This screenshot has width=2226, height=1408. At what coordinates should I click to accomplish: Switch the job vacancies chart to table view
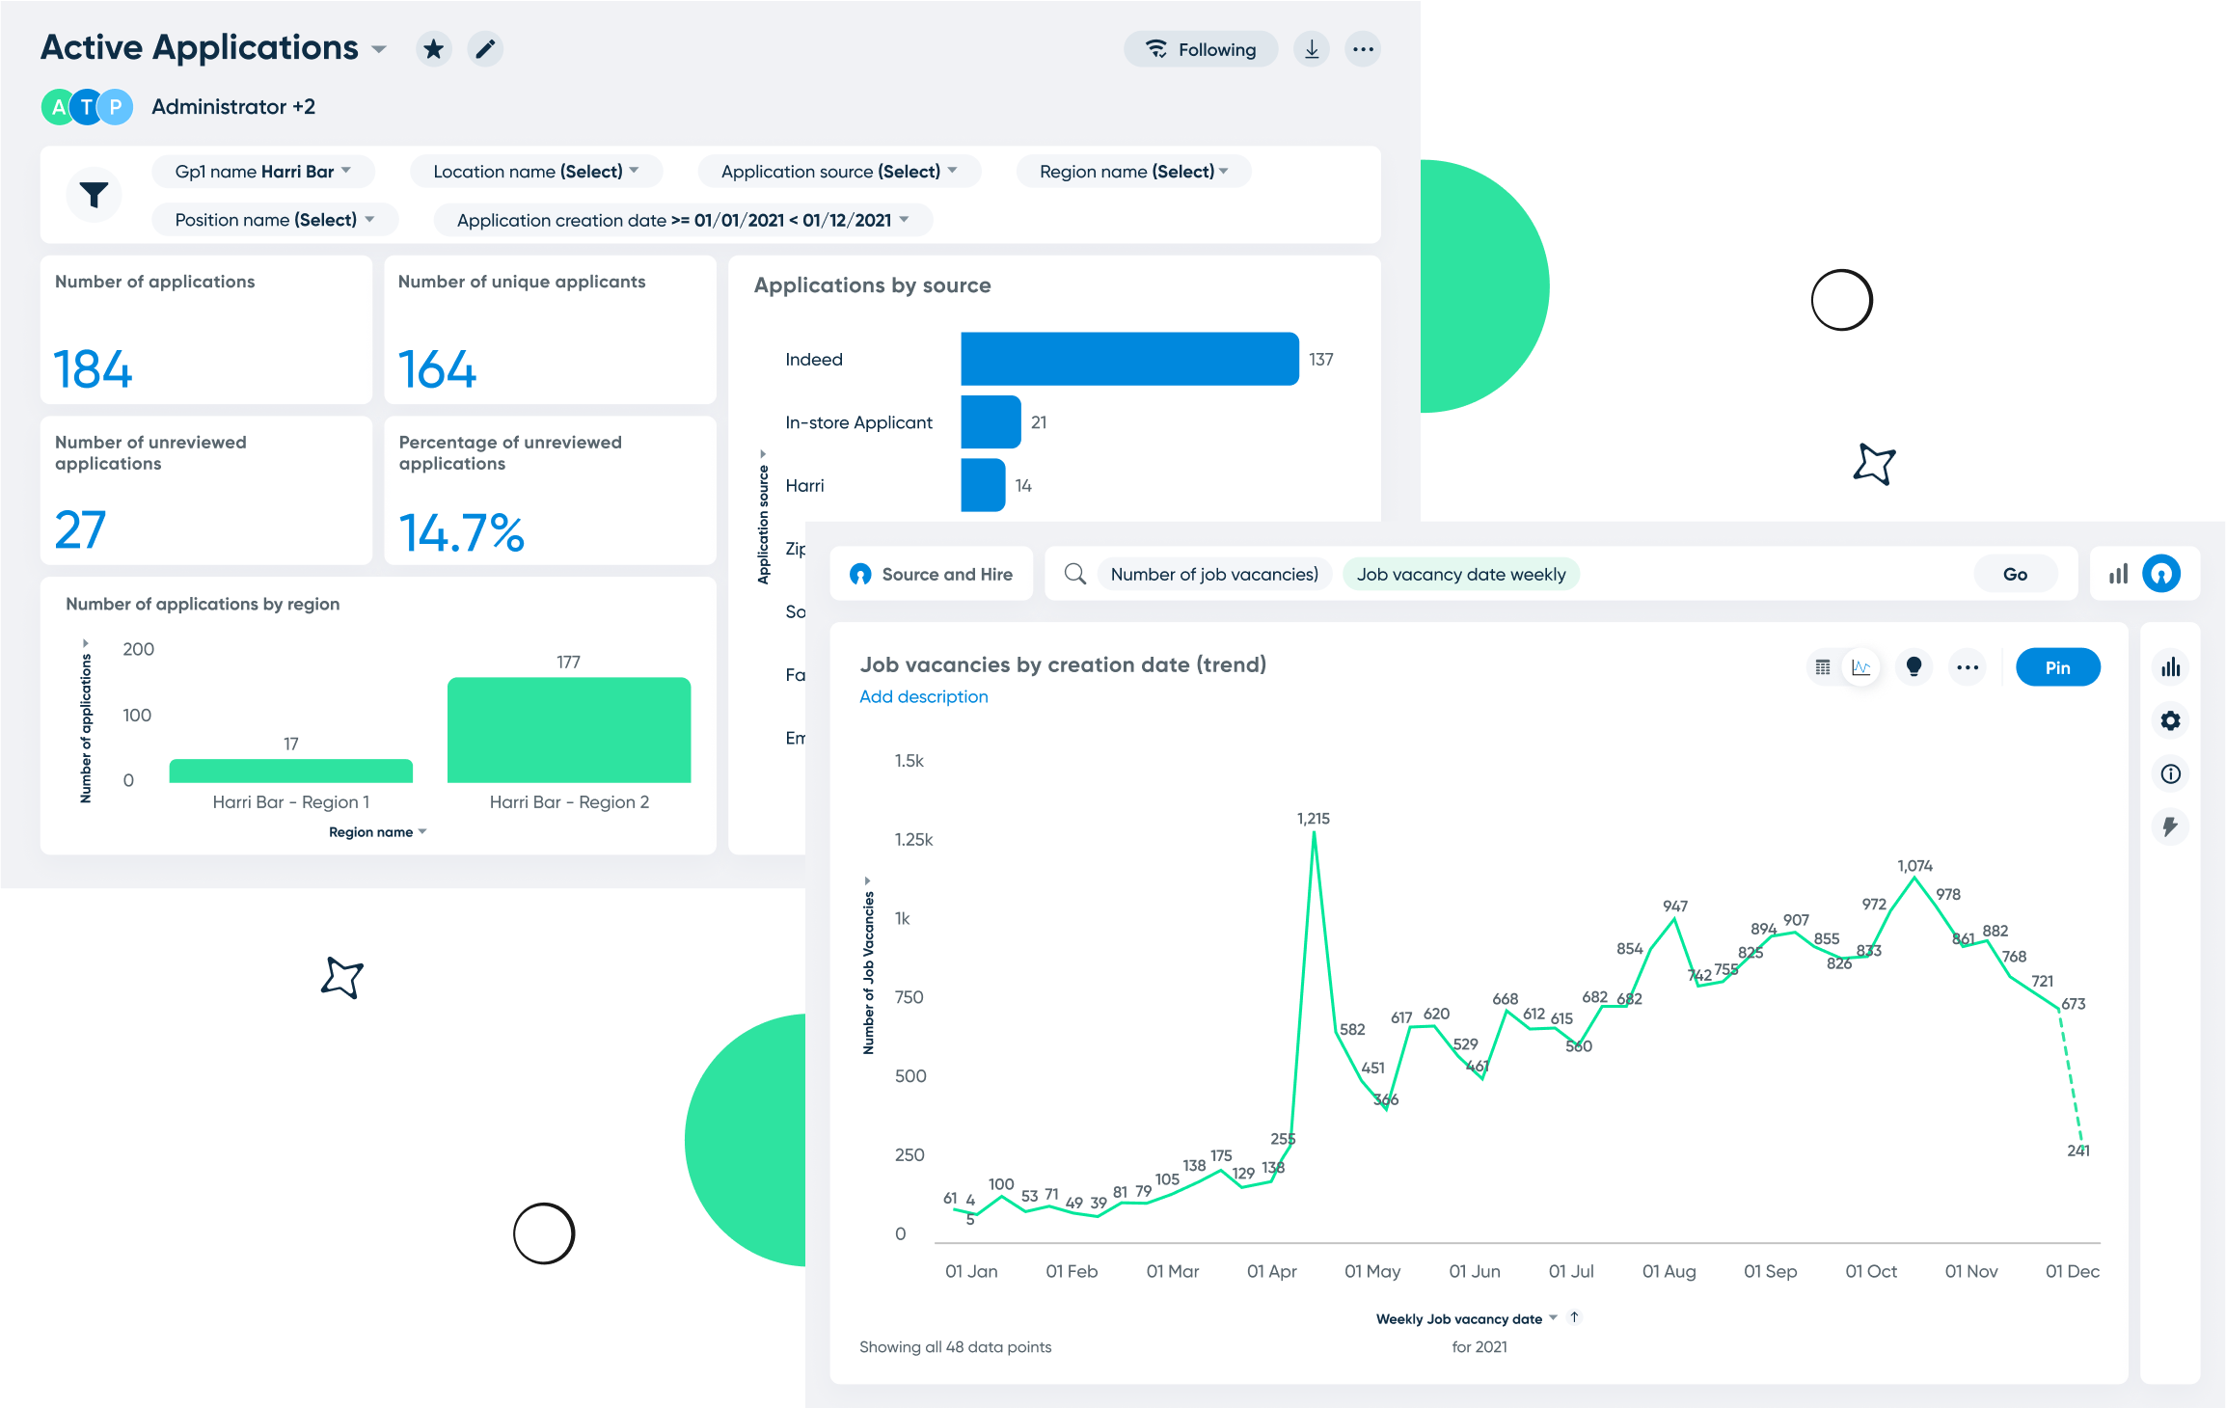point(1821,666)
